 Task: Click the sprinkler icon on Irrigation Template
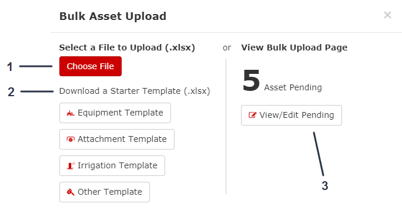[x=71, y=165]
